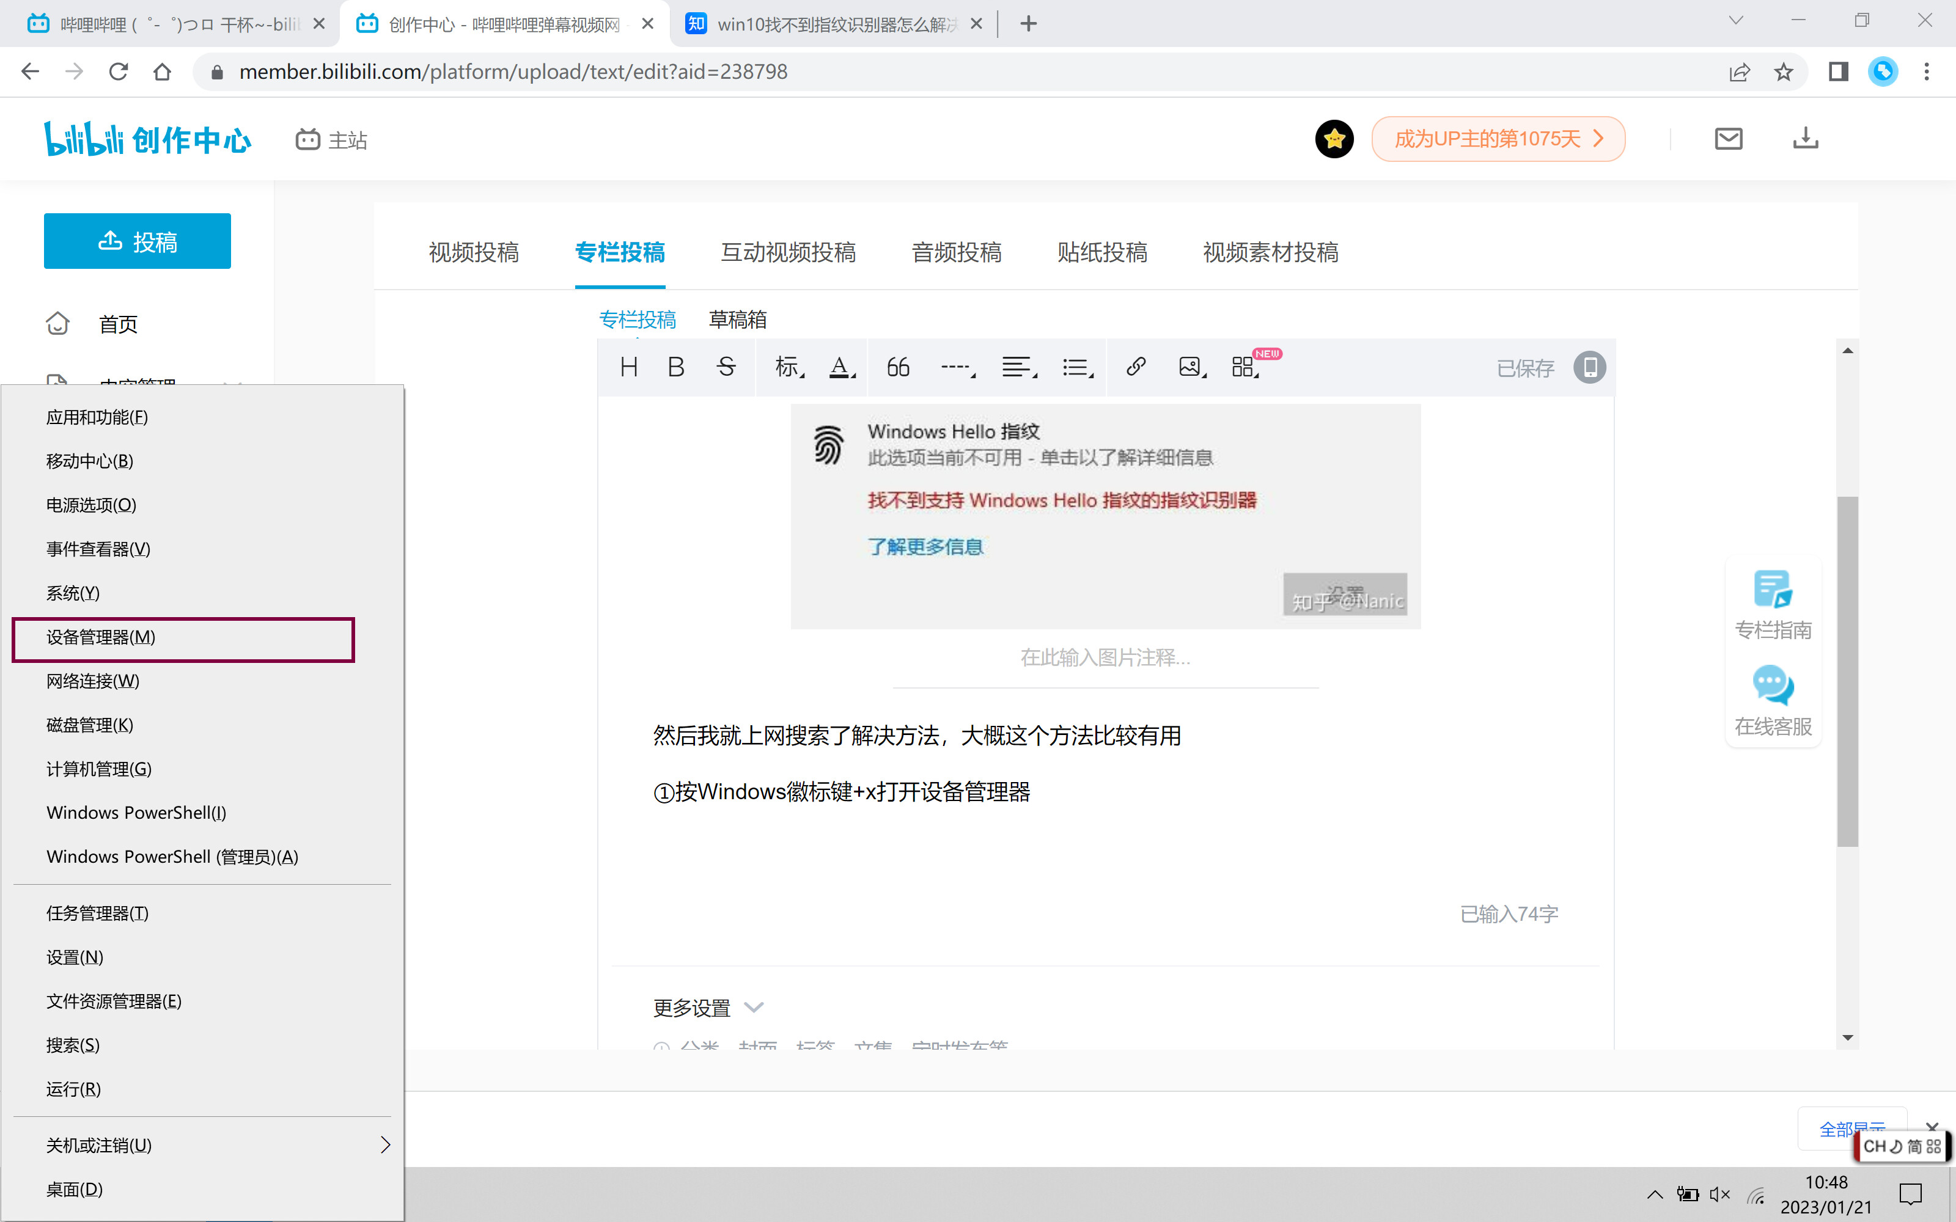Open text alignment dropdown
1956x1222 pixels.
click(1019, 367)
